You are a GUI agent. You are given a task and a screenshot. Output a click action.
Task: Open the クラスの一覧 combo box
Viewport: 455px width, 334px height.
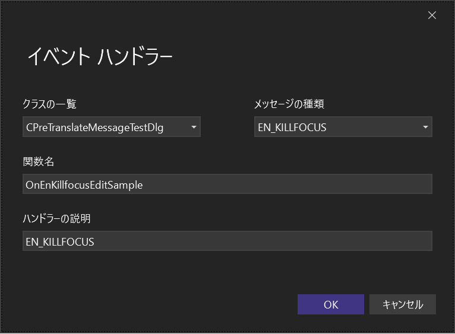(x=111, y=127)
